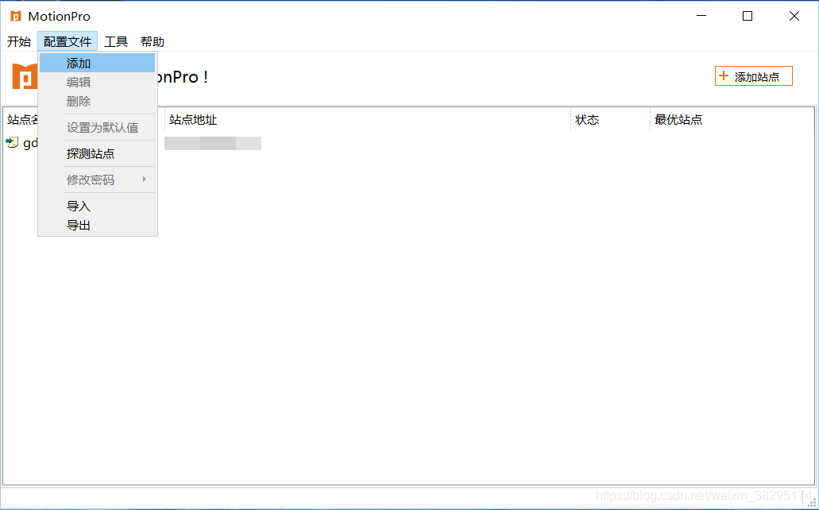Expand the 修改密码 submenu arrow
The image size is (819, 510).
click(x=145, y=180)
